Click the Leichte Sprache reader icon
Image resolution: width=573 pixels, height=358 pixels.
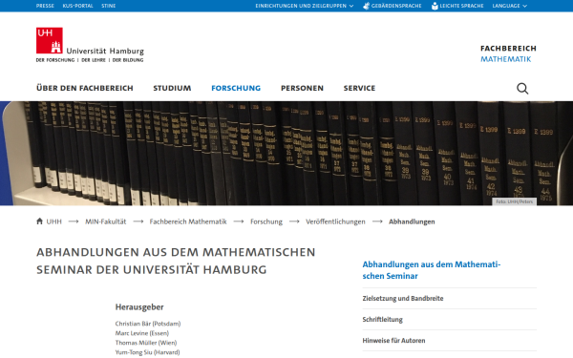[435, 6]
